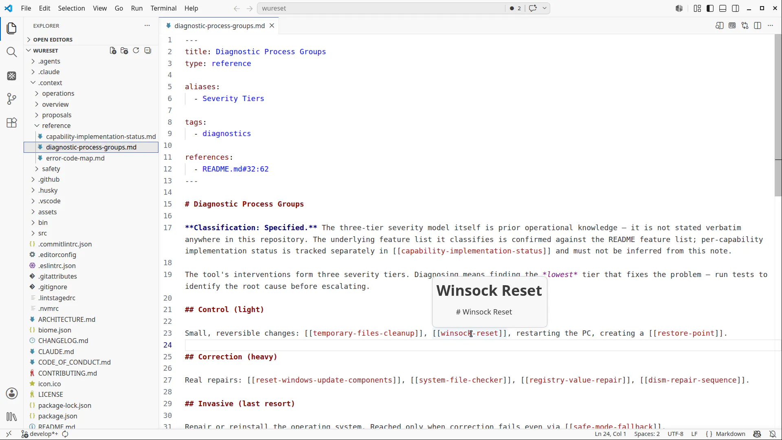Follow the system-file-checker wiki link

click(461, 380)
